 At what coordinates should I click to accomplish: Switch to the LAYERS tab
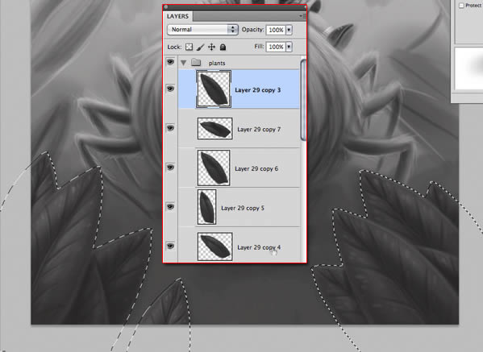(x=177, y=16)
